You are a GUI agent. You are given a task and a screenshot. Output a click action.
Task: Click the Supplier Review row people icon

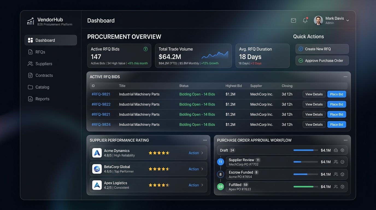[336, 162]
